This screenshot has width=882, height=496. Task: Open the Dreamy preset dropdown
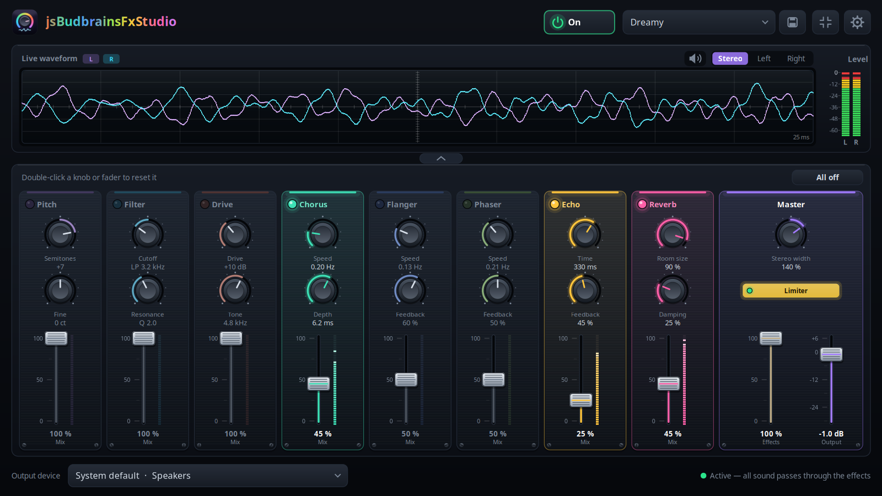pos(699,22)
